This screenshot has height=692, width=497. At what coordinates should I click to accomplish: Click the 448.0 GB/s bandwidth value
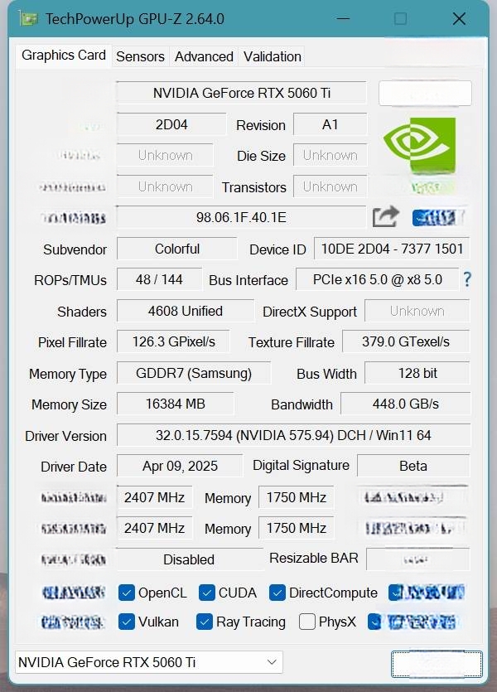pyautogui.click(x=406, y=404)
